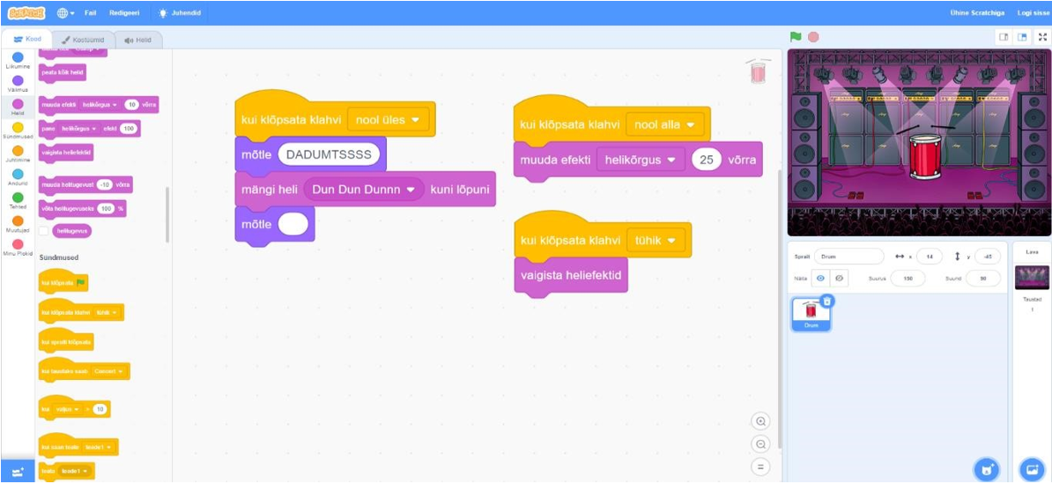
Task: Click the red stop button
Action: click(813, 37)
